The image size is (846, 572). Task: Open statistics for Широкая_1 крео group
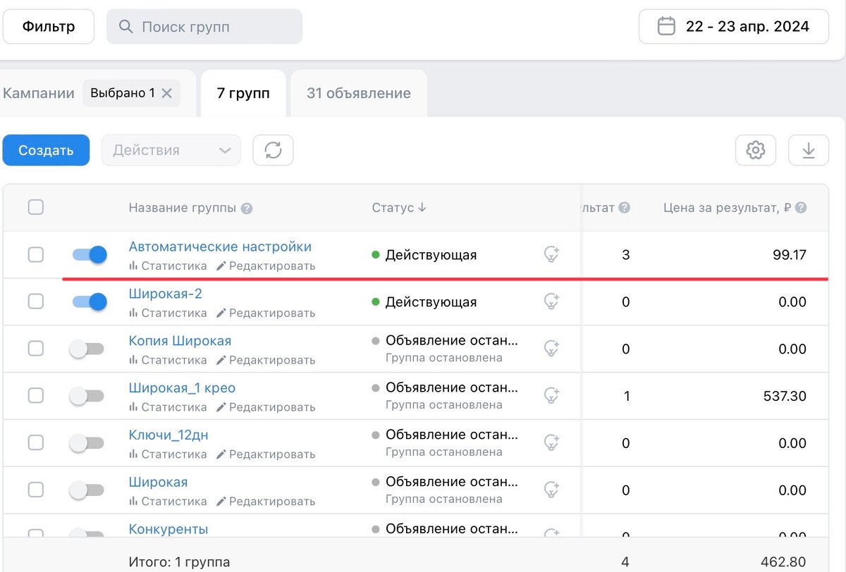(x=168, y=407)
